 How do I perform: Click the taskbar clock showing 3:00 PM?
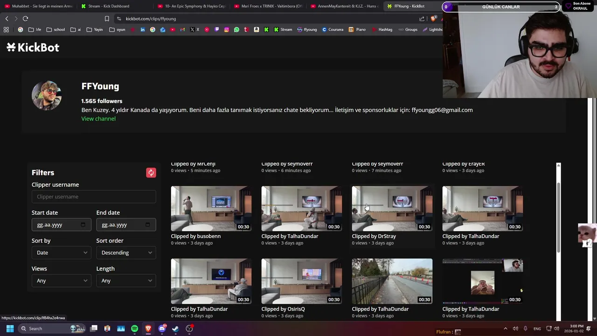point(574,329)
